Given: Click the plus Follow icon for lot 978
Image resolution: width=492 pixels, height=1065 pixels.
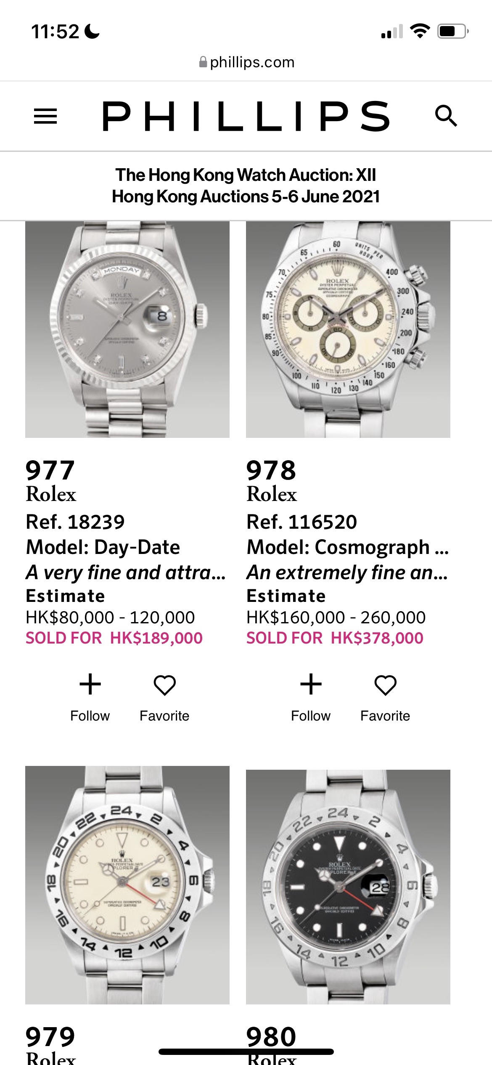Looking at the screenshot, I should pyautogui.click(x=311, y=684).
